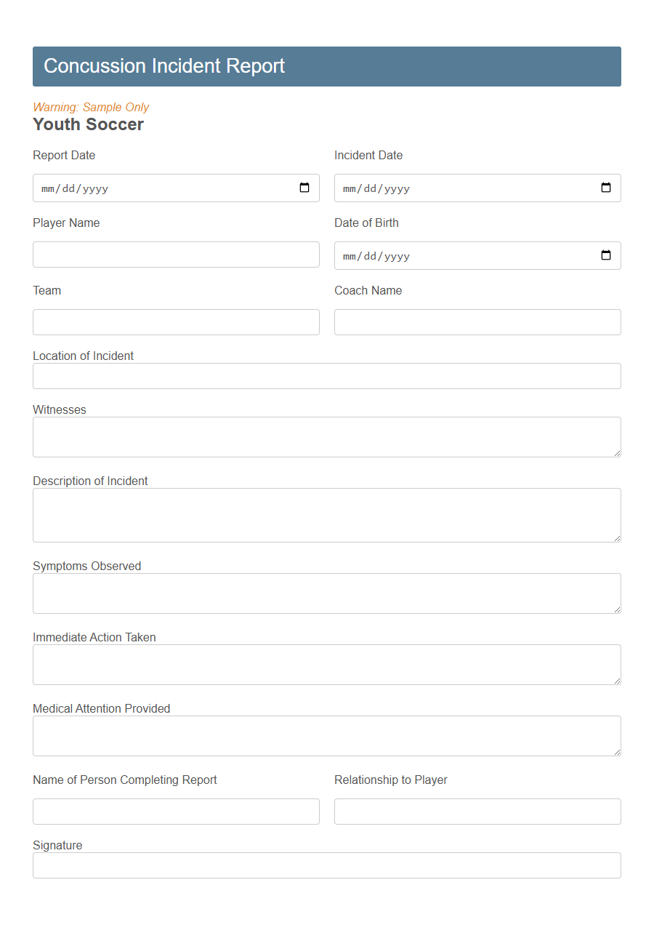Click the Report Date input field
This screenshot has height=925, width=654.
(145, 188)
